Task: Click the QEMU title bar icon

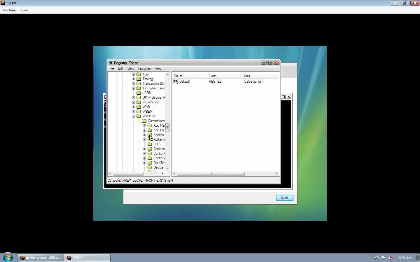Action: pyautogui.click(x=3, y=3)
